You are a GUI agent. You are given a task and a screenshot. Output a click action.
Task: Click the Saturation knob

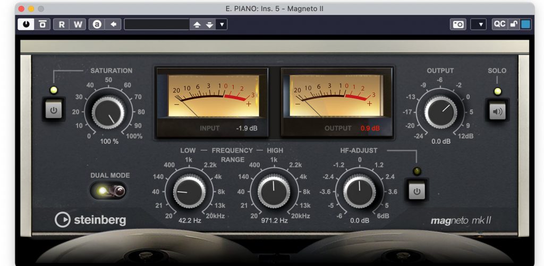pos(108,112)
